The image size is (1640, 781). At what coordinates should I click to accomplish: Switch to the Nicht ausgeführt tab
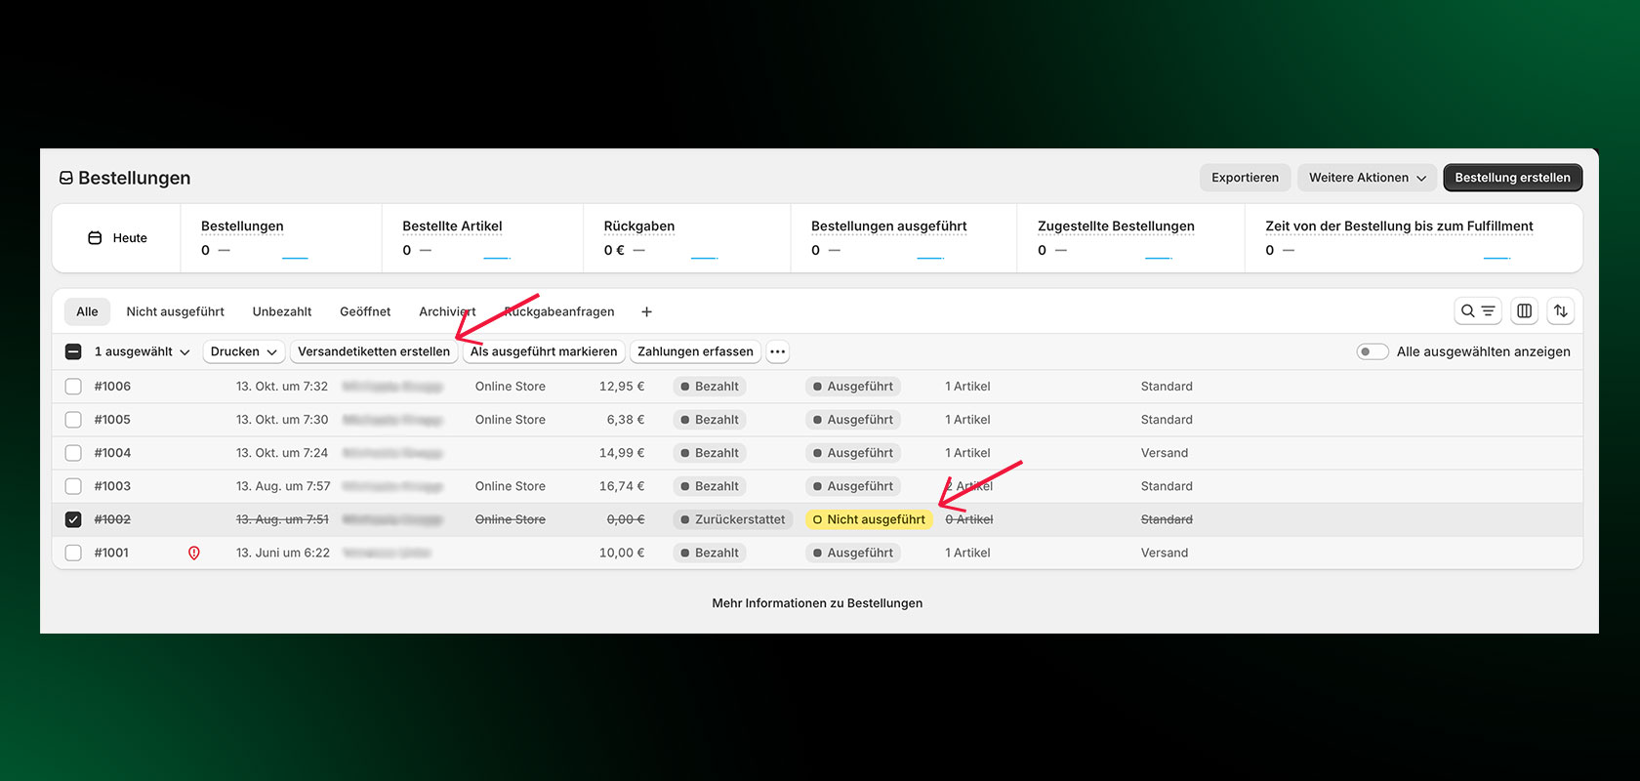point(175,311)
